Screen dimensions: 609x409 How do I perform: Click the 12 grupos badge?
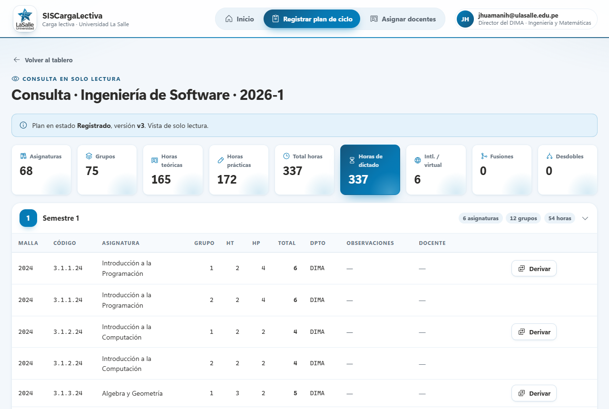click(523, 218)
